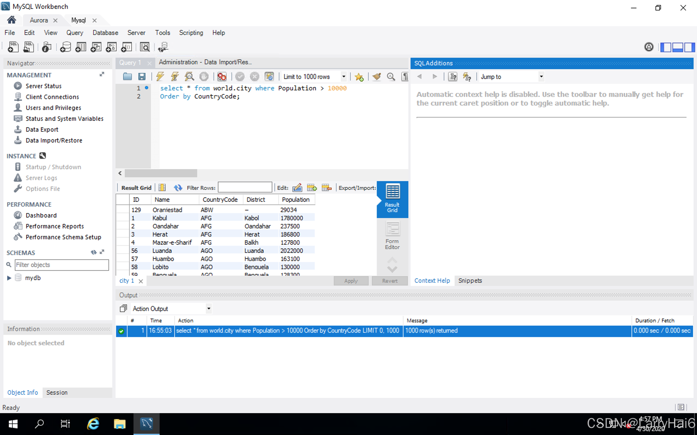697x435 pixels.
Task: Open the Database menu
Action: [105, 33]
